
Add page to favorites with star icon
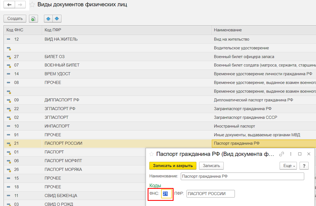point(32,5)
